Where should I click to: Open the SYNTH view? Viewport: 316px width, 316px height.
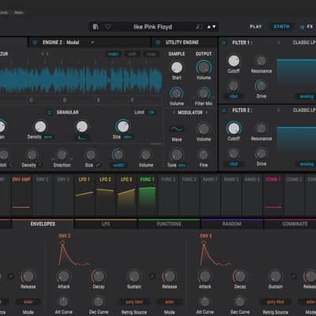[282, 27]
